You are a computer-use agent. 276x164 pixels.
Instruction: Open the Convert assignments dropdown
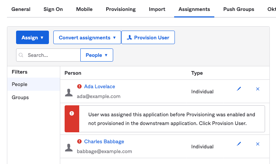(x=87, y=38)
